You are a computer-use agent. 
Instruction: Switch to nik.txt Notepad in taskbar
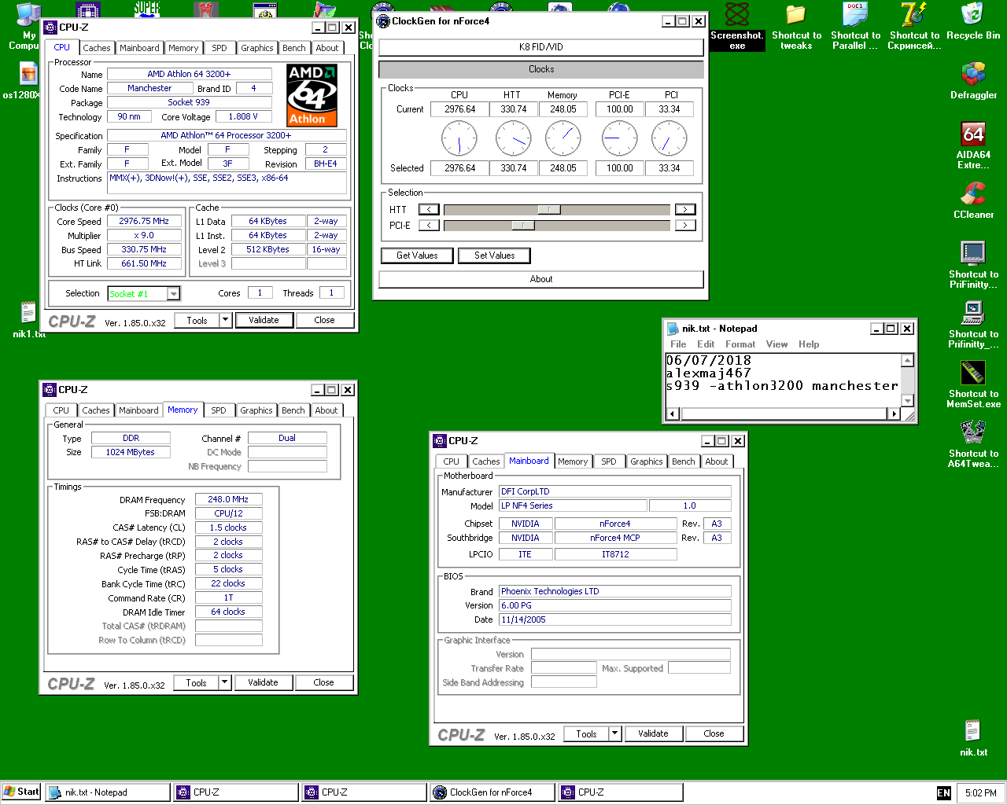[107, 792]
